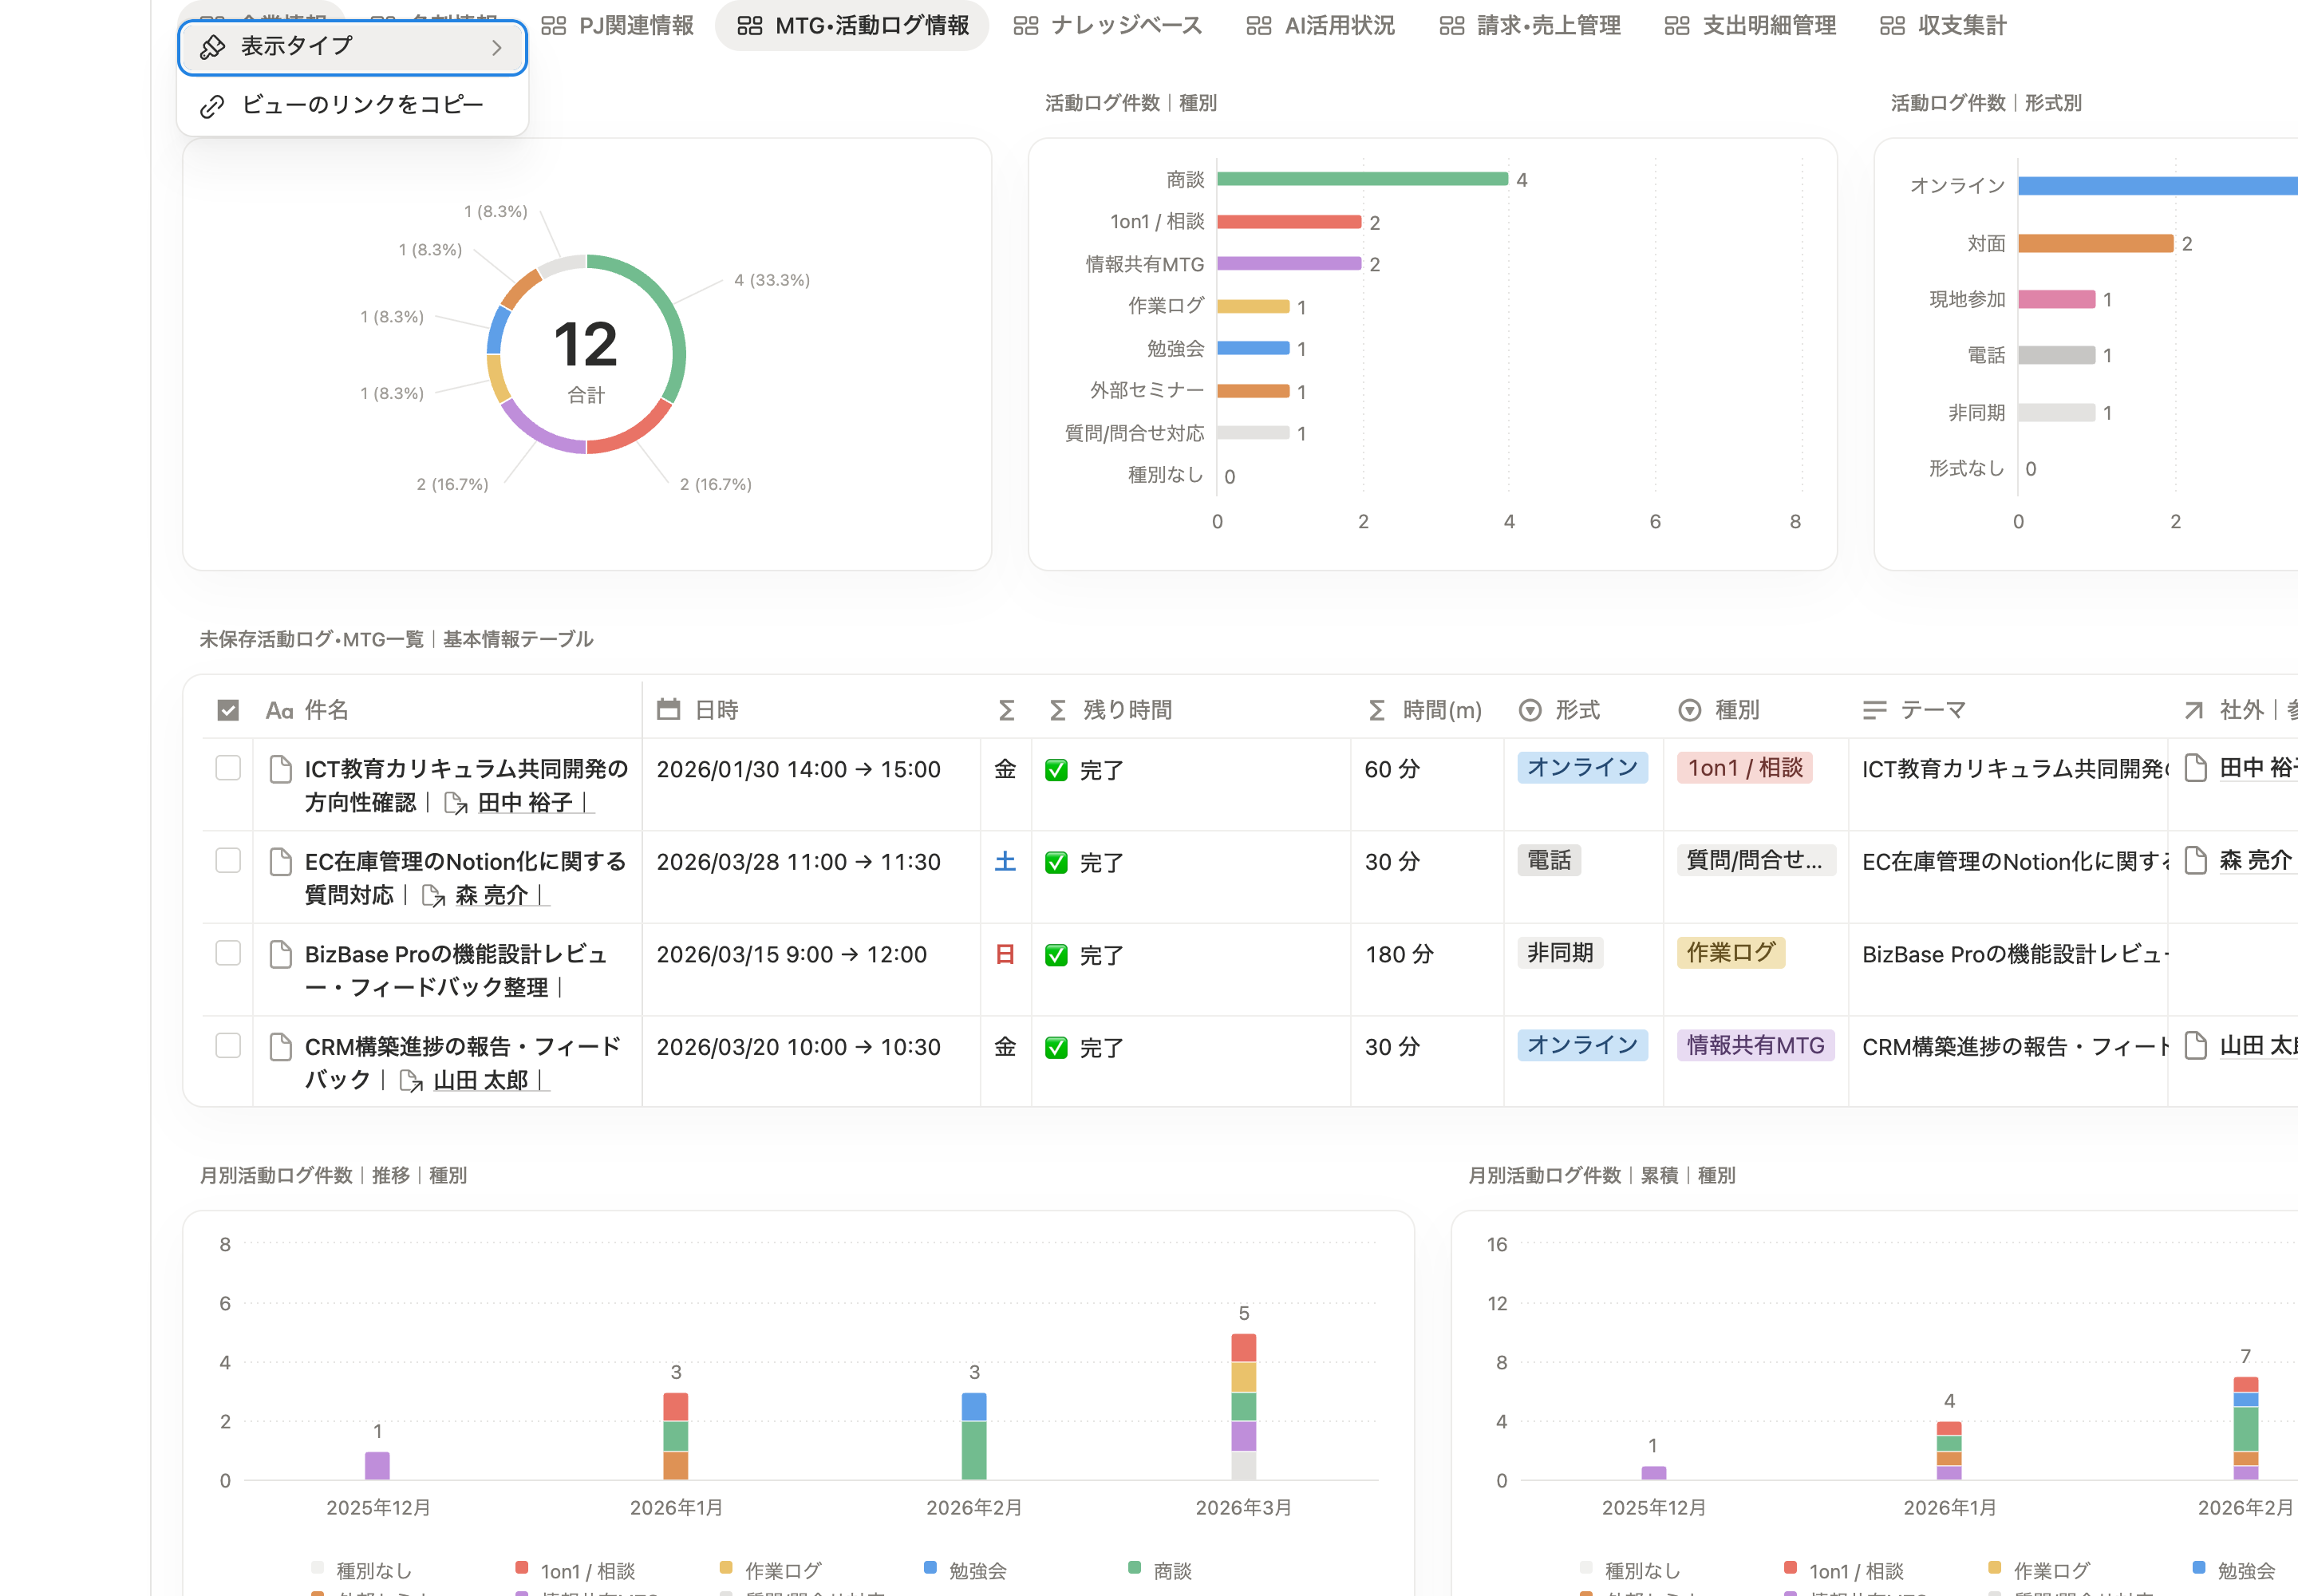The height and width of the screenshot is (1596, 2298).
Task: Check the BizBase Pro row checkbox
Action: pos(228,953)
